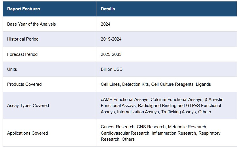Click the 2025-2033 forecast period value
The width and height of the screenshot is (242, 147).
[x=111, y=54]
